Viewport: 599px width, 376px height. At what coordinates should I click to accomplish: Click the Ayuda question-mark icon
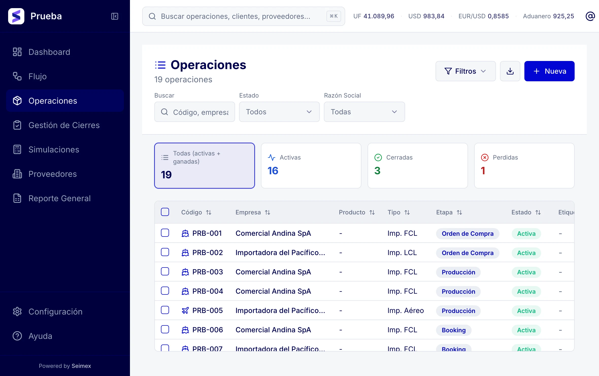(x=17, y=336)
